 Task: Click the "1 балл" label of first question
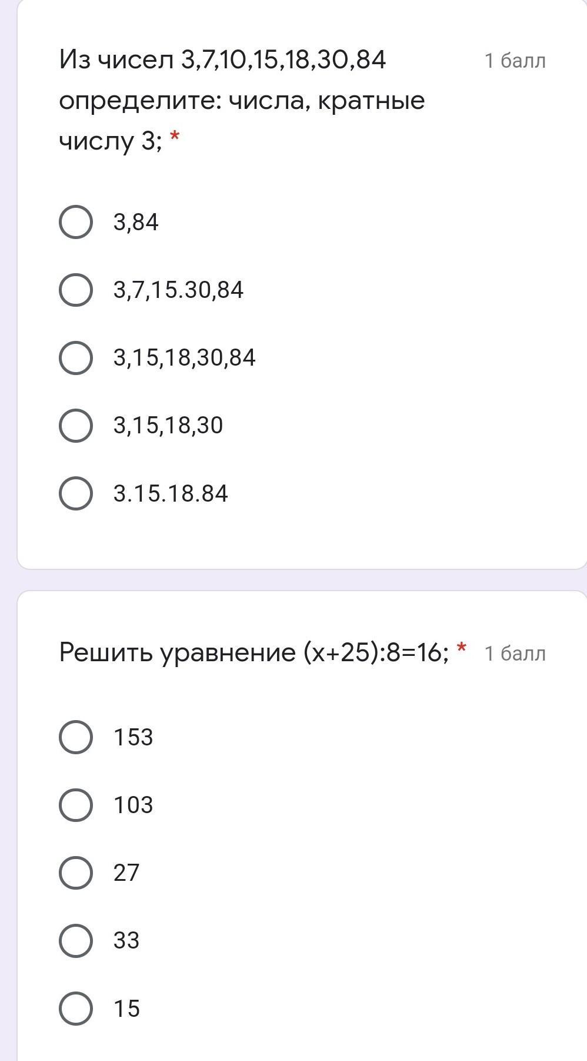coord(515,61)
